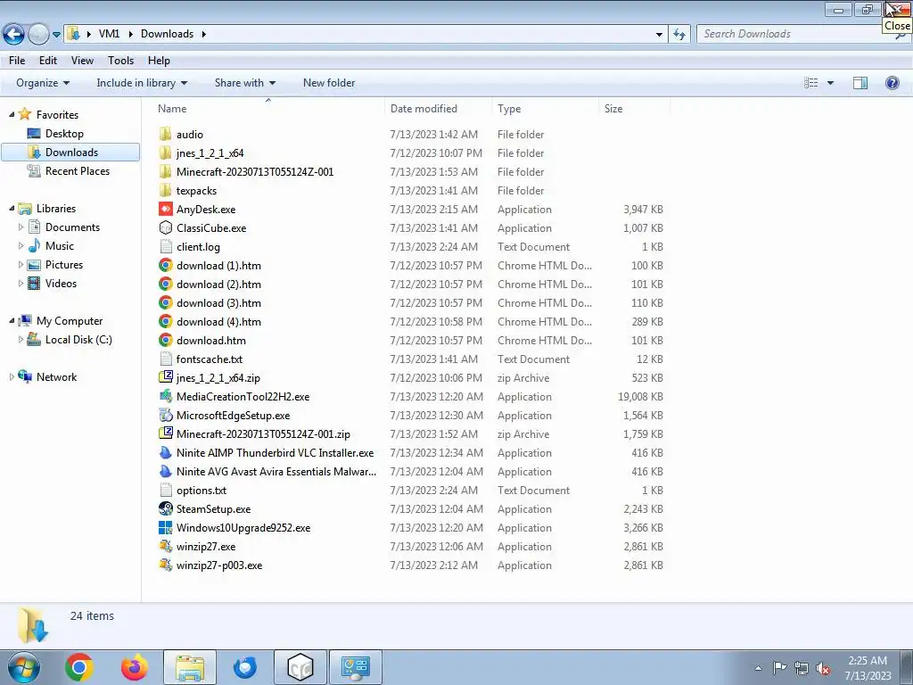
Task: Open the AnyDesk.exe file icon
Action: point(165,209)
